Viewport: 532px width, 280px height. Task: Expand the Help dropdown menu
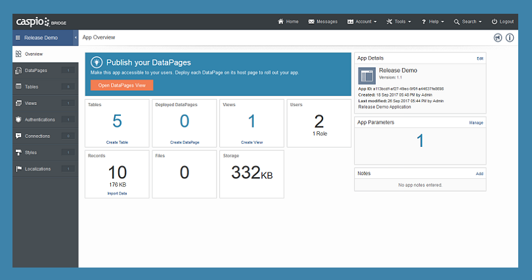(433, 22)
